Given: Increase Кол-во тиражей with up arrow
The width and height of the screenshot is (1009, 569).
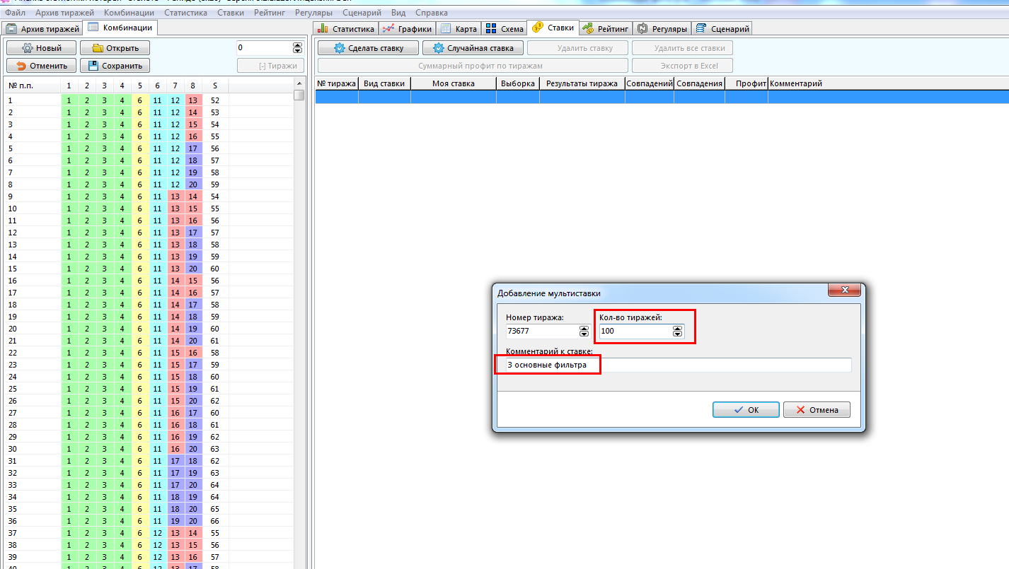Looking at the screenshot, I should click(677, 328).
